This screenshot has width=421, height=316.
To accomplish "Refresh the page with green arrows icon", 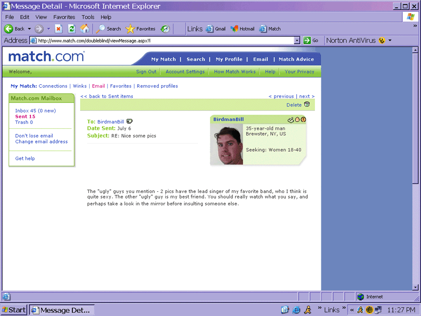I will click(x=72, y=29).
